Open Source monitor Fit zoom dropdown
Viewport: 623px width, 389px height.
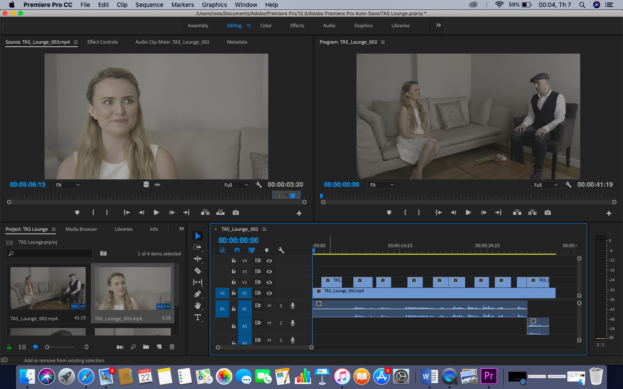coord(67,185)
